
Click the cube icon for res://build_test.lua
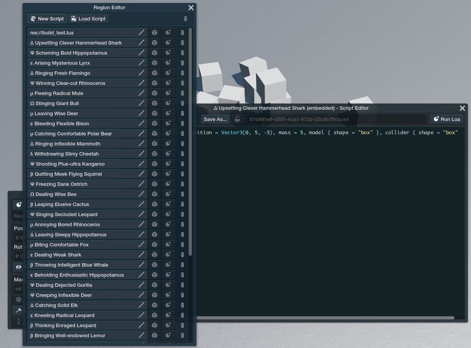[x=154, y=33]
